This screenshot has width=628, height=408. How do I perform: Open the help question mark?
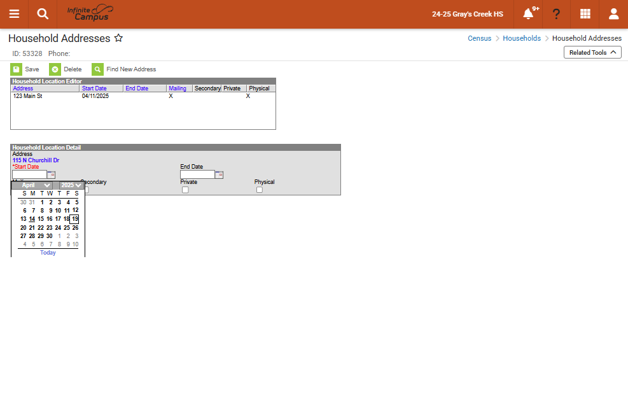pyautogui.click(x=556, y=14)
